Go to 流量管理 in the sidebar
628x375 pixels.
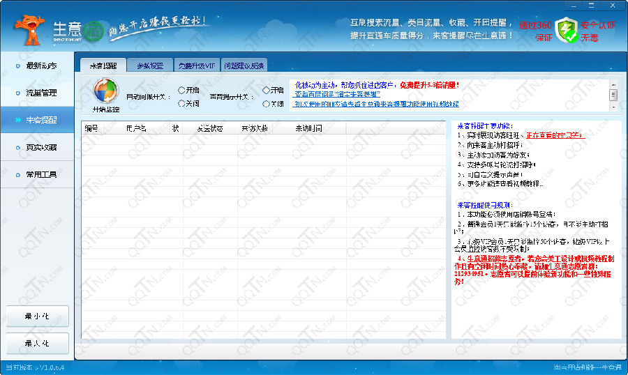(38, 93)
